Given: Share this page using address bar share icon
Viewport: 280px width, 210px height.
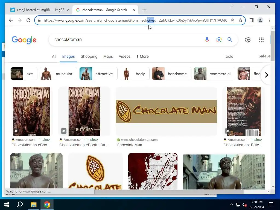Looking at the screenshot, I should [232, 20].
